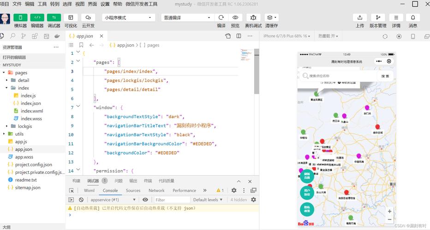This screenshot has height=230, width=430.
Task: Start real device debugging icon
Action: (253, 17)
